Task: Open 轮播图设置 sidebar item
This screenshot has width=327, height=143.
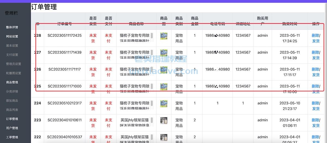Action: (x=13, y=73)
